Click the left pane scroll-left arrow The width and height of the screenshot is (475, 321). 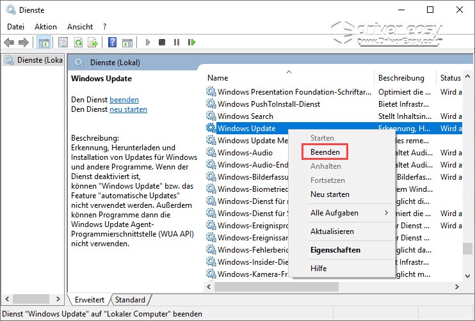tap(7, 299)
